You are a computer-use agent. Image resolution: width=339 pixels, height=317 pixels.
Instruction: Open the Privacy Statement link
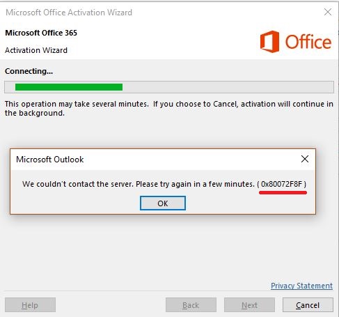(301, 286)
